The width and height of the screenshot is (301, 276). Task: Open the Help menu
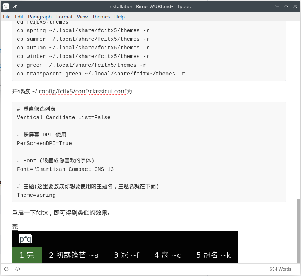click(x=119, y=17)
